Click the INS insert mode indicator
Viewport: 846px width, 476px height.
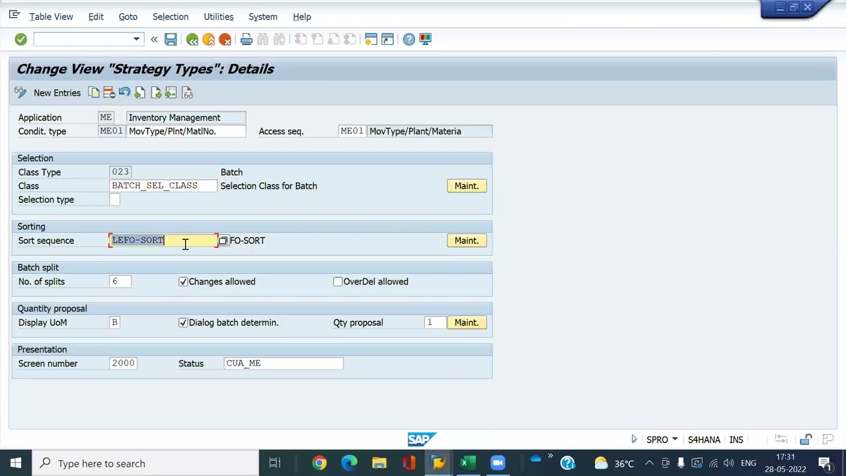pos(736,440)
